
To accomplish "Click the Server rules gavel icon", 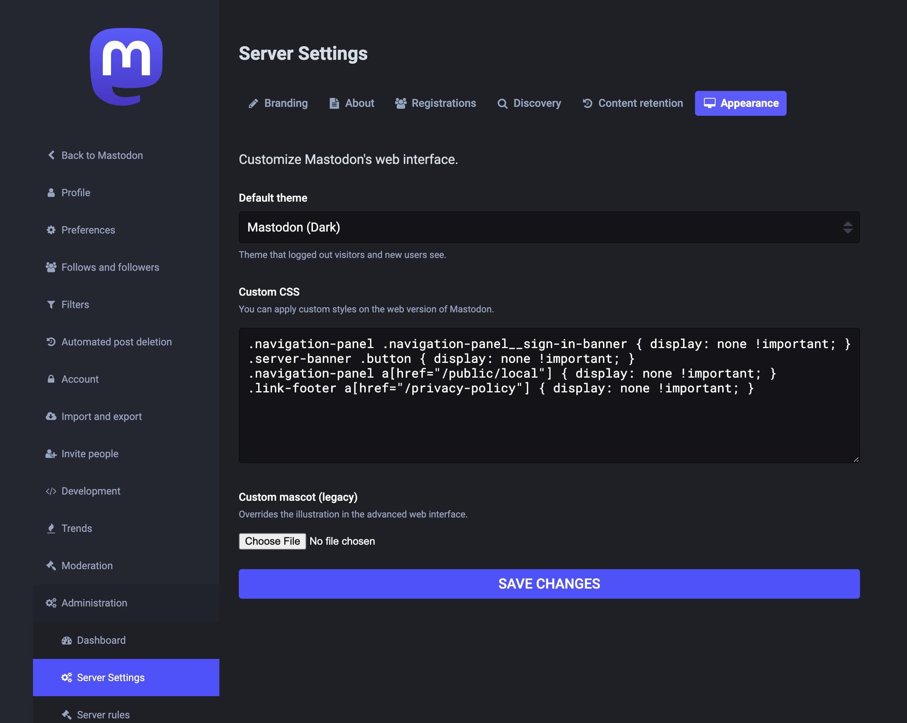I will point(66,715).
